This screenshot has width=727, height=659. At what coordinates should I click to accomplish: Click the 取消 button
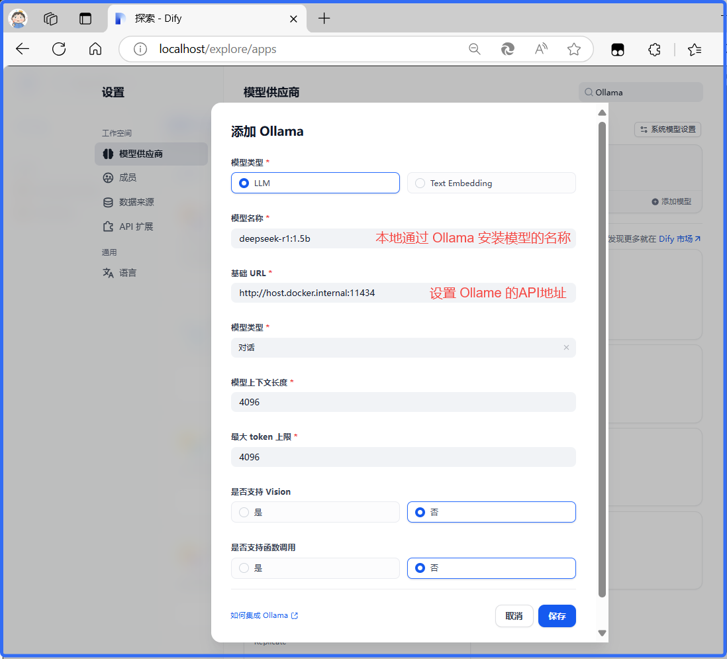pyautogui.click(x=514, y=616)
